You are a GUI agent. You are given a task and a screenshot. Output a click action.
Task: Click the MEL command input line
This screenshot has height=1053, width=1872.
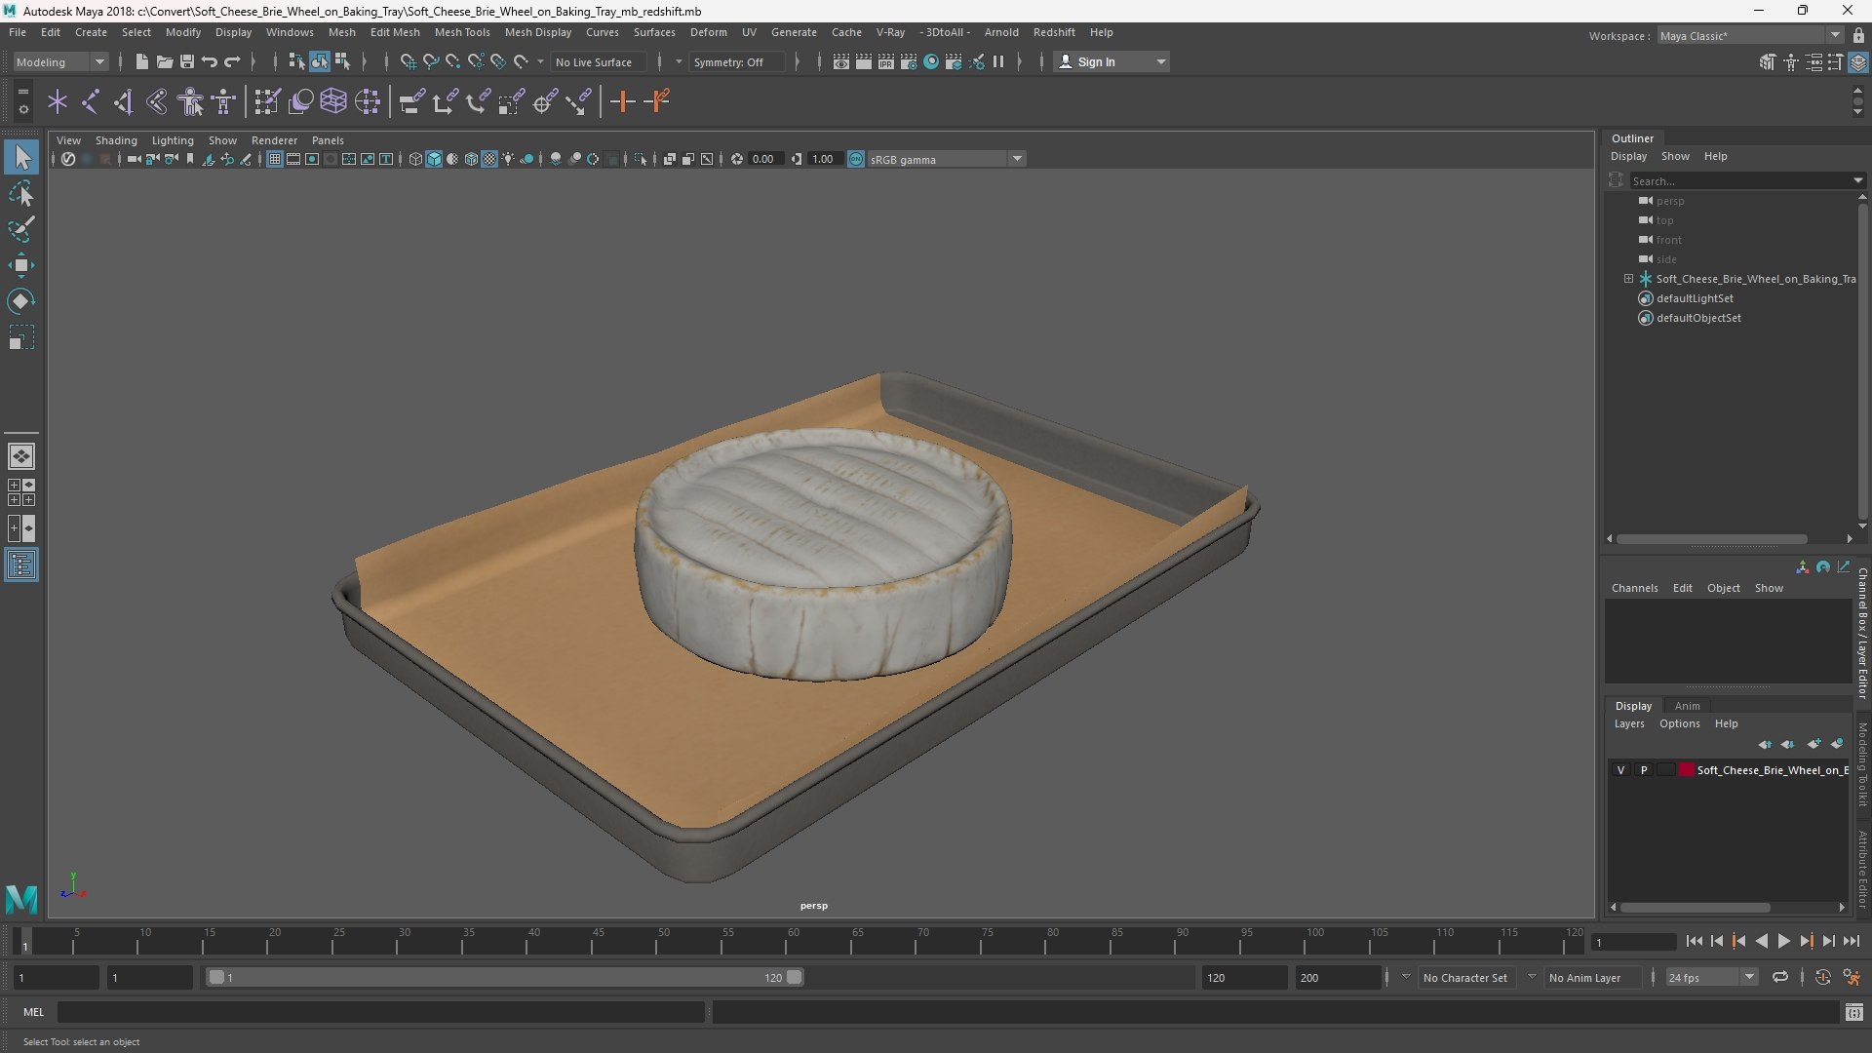[380, 1012]
